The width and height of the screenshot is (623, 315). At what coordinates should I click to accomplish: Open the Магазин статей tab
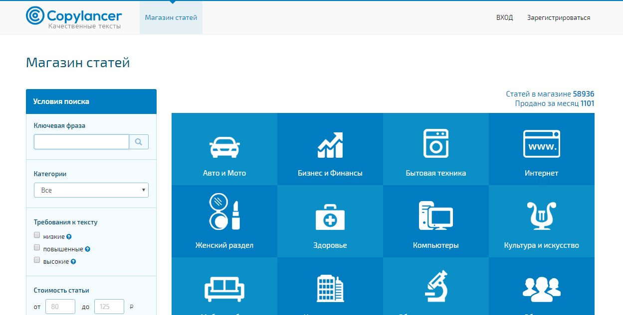[171, 18]
